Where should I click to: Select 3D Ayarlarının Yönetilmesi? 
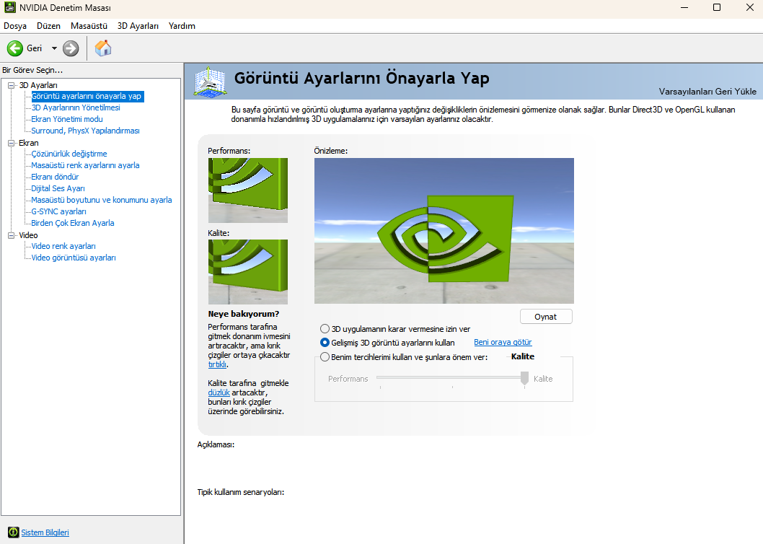(x=76, y=108)
